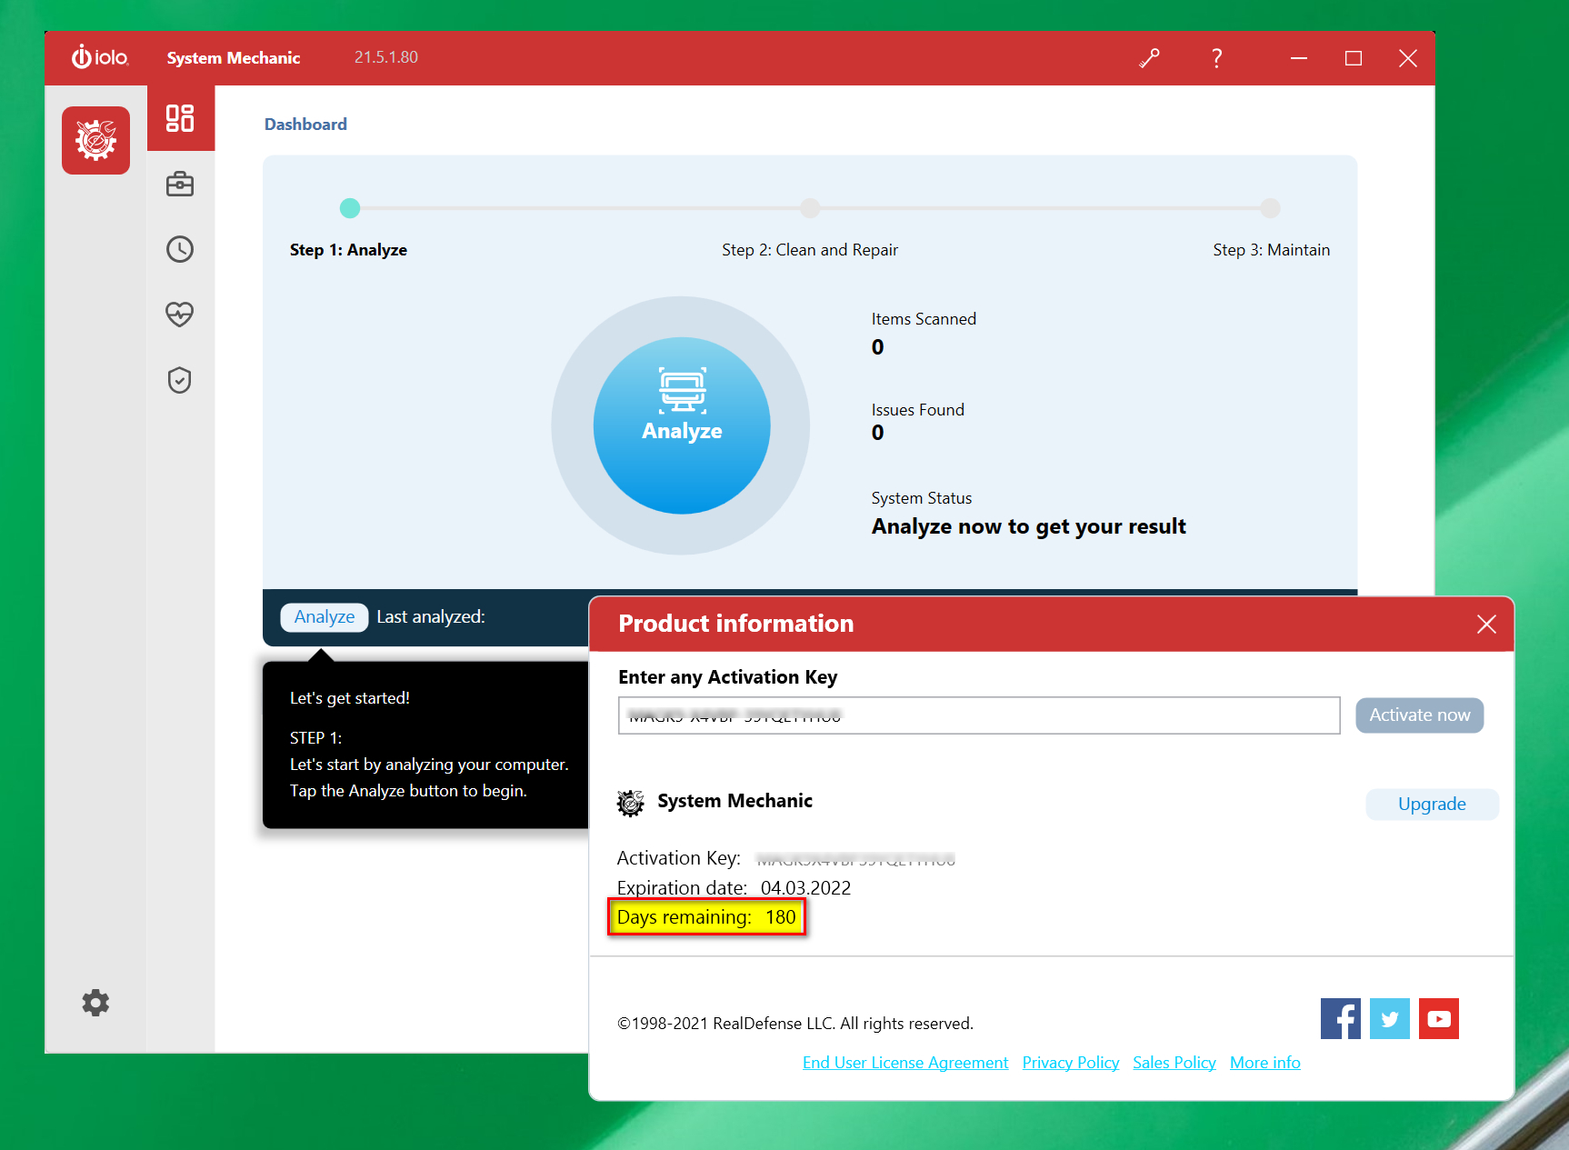Close the Product information dialog

pyautogui.click(x=1486, y=625)
